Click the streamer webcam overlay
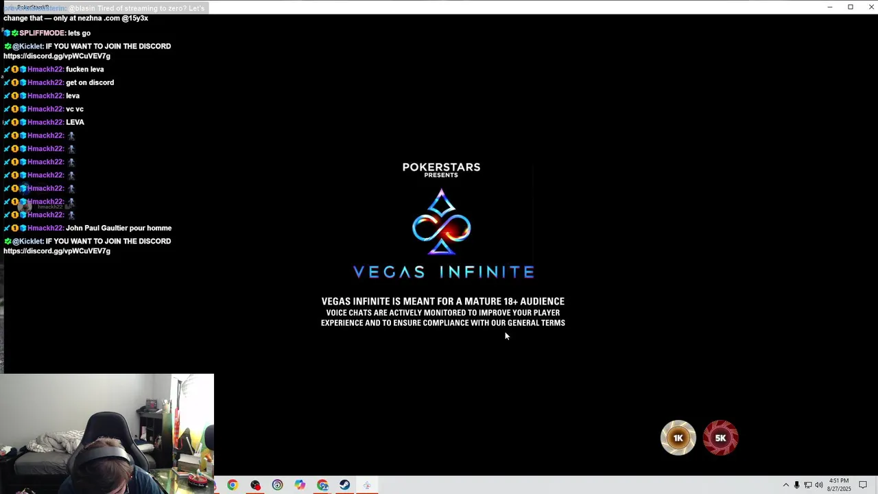The image size is (878, 494). point(107,434)
